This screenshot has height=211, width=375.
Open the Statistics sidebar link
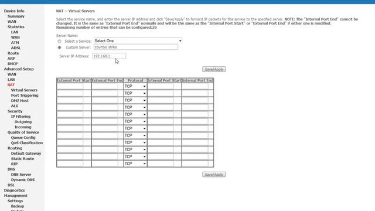click(x=16, y=27)
